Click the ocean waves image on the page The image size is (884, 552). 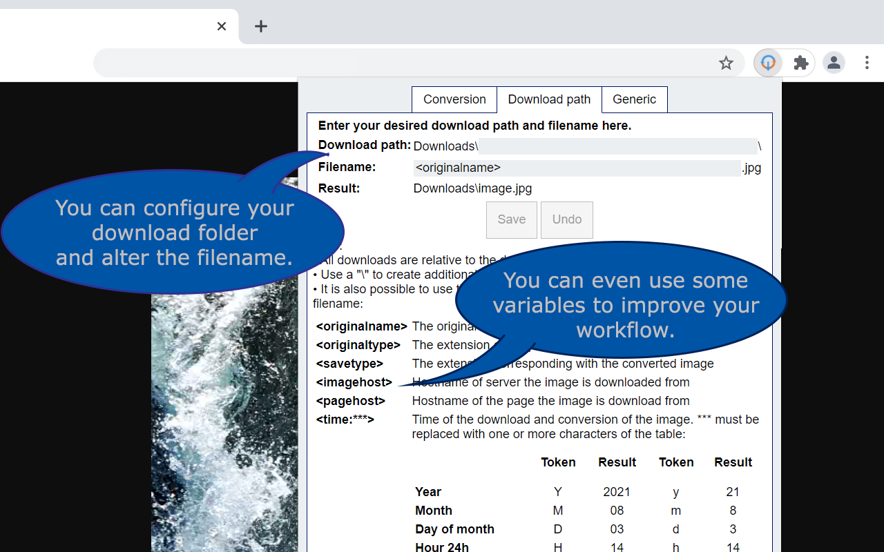(x=224, y=428)
